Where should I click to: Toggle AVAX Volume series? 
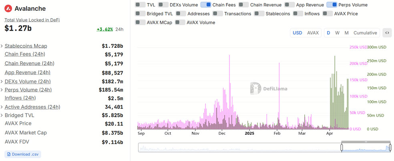[x=180, y=22]
